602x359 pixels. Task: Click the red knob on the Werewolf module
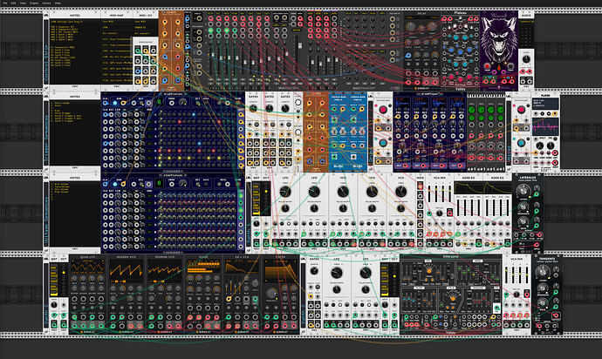point(487,66)
